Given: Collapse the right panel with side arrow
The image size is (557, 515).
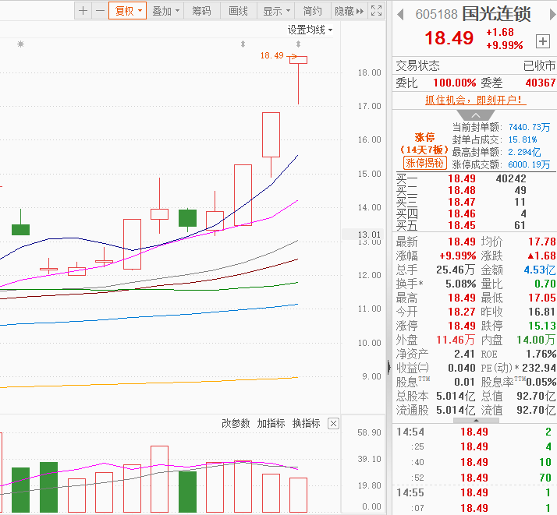Looking at the screenshot, I should pyautogui.click(x=389, y=367).
